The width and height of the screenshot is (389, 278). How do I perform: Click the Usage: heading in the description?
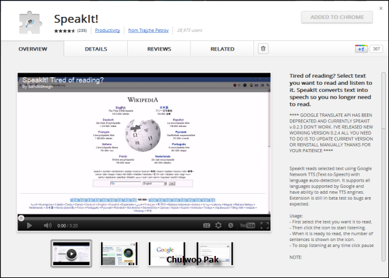pyautogui.click(x=296, y=216)
